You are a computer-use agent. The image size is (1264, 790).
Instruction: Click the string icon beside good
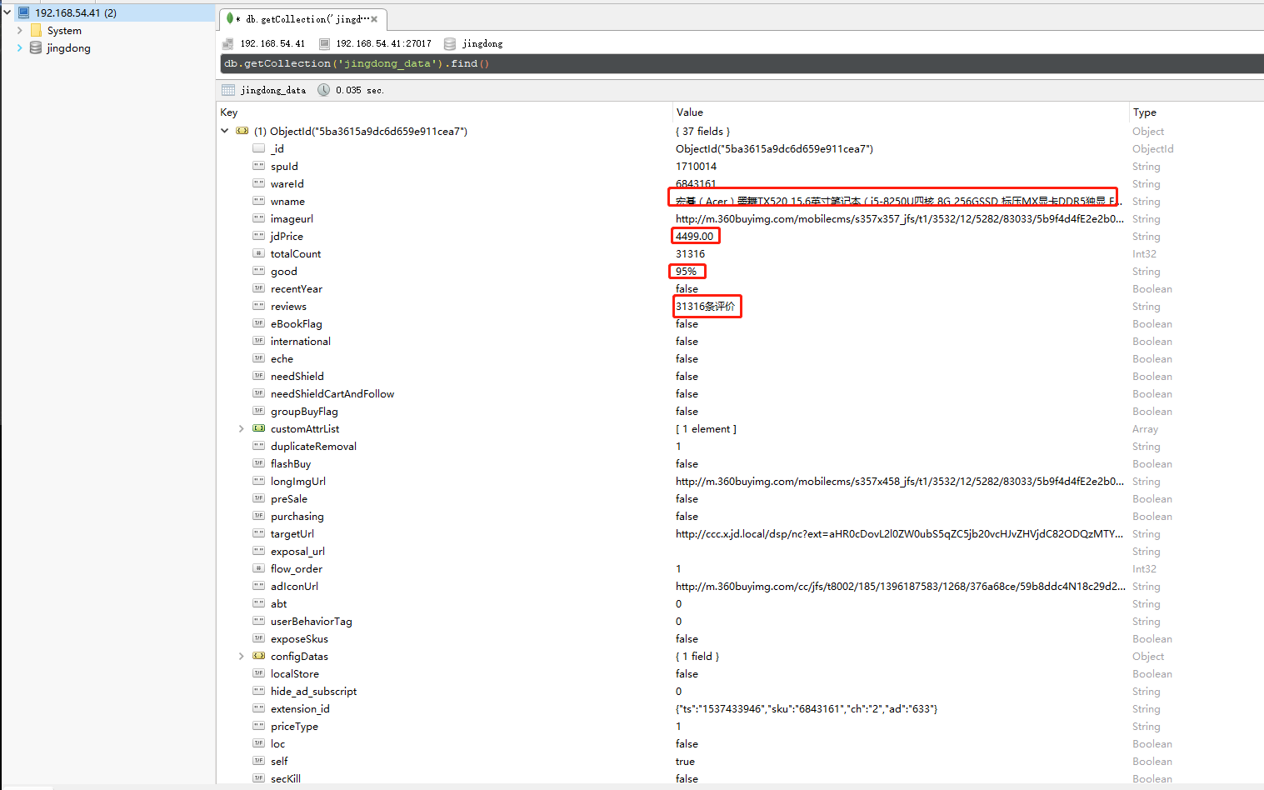tap(259, 271)
